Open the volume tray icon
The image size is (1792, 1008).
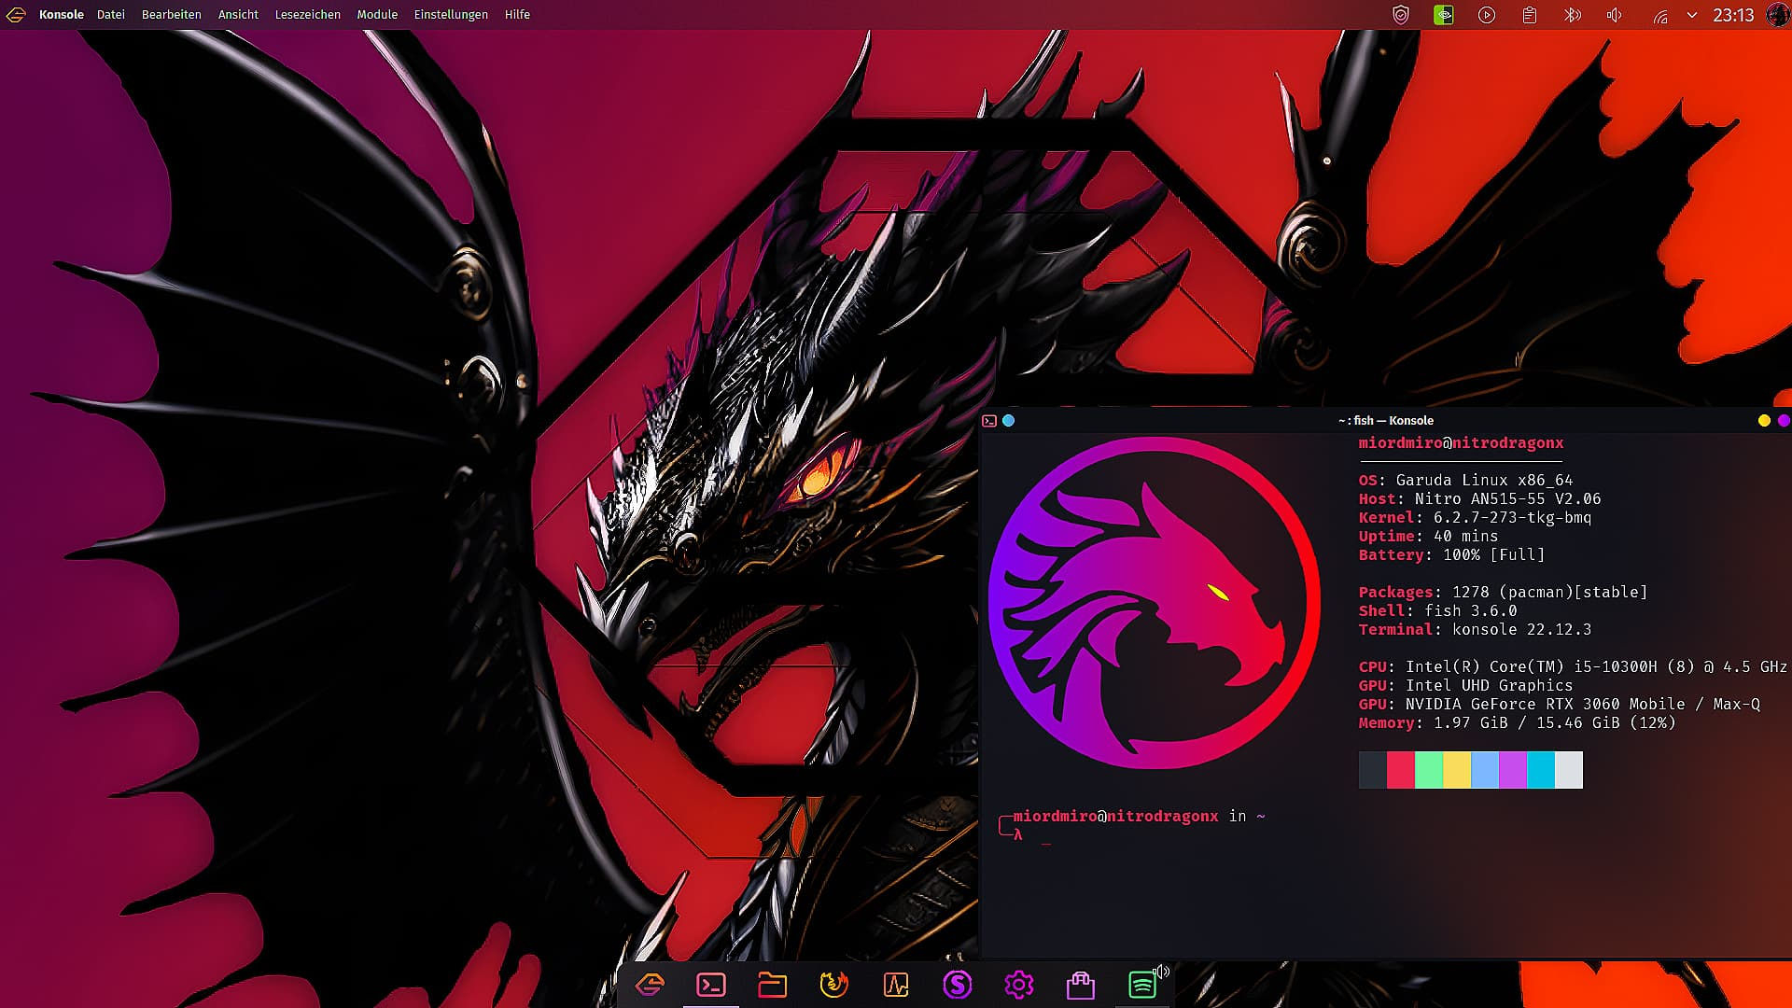(x=1615, y=15)
